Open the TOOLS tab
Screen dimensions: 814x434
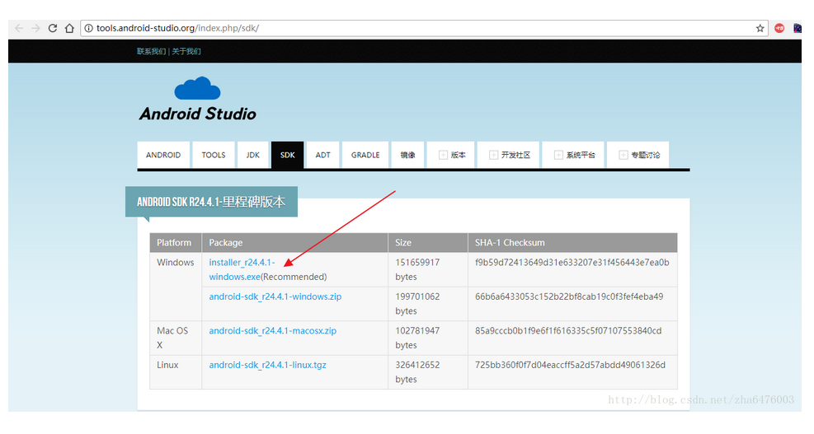(214, 155)
